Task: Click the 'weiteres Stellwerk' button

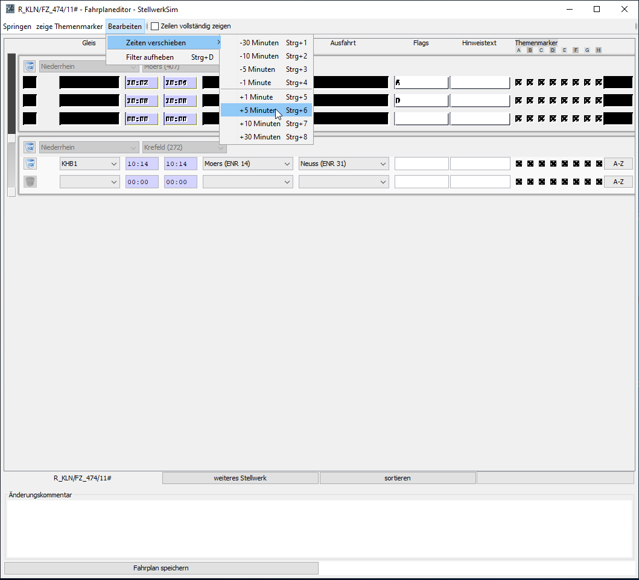Action: pos(240,478)
